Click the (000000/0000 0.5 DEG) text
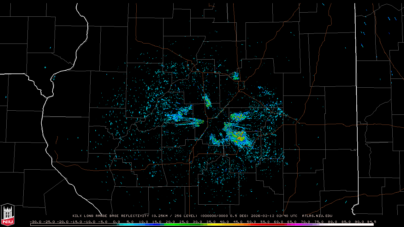The width and height of the screenshot is (404, 227). pos(224,216)
